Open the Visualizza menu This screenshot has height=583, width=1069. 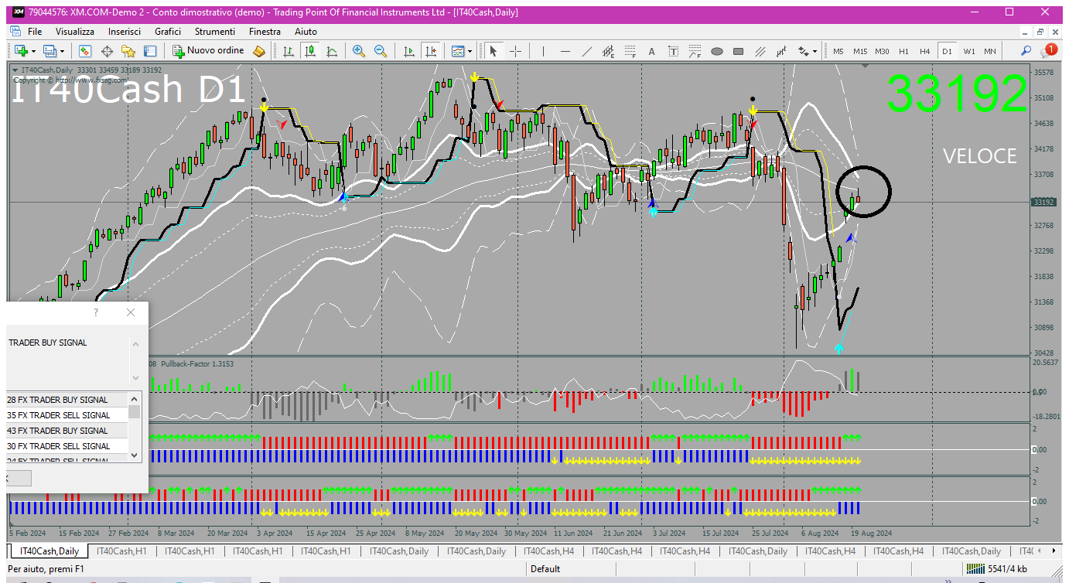(75, 32)
